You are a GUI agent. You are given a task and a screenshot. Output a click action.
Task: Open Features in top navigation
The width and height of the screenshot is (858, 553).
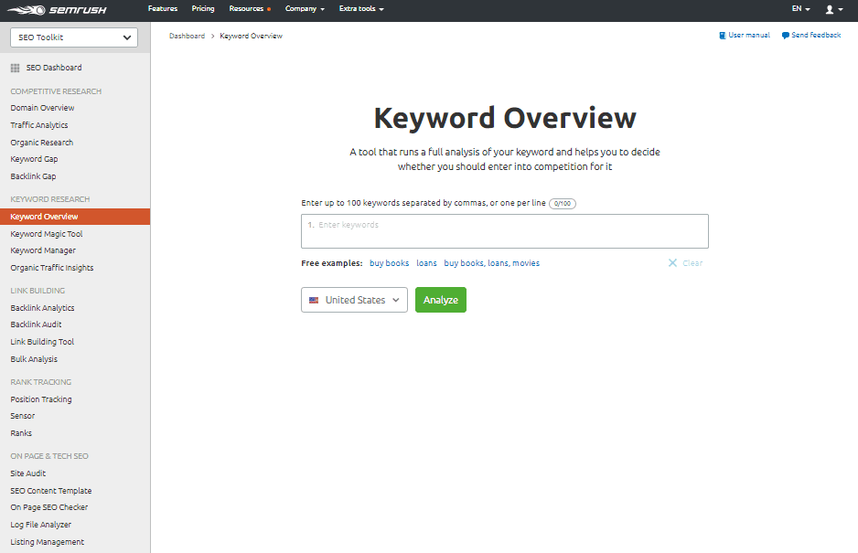pos(163,9)
